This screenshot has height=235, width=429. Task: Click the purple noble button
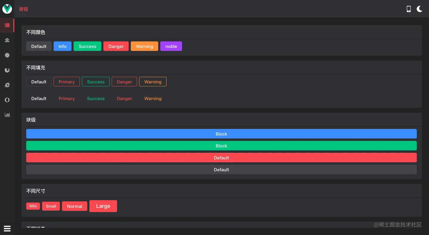coord(171,46)
